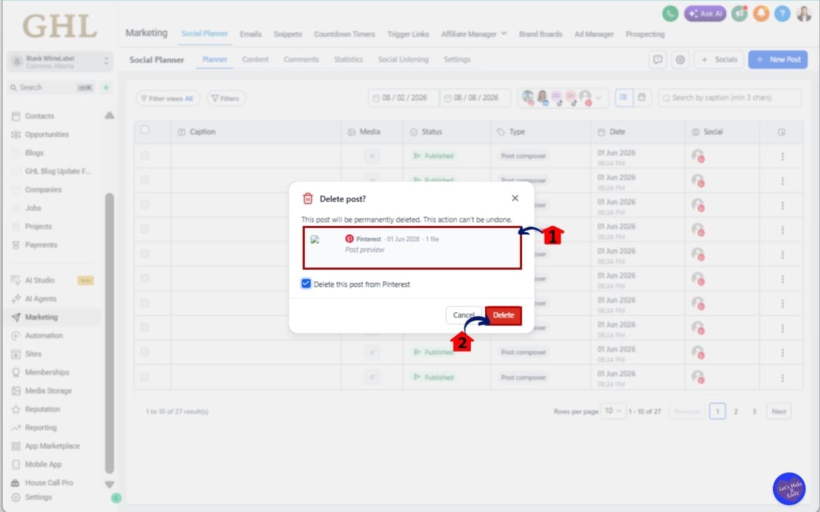820x512 pixels.
Task: Switch to the Statistics sub-tab
Action: click(348, 59)
